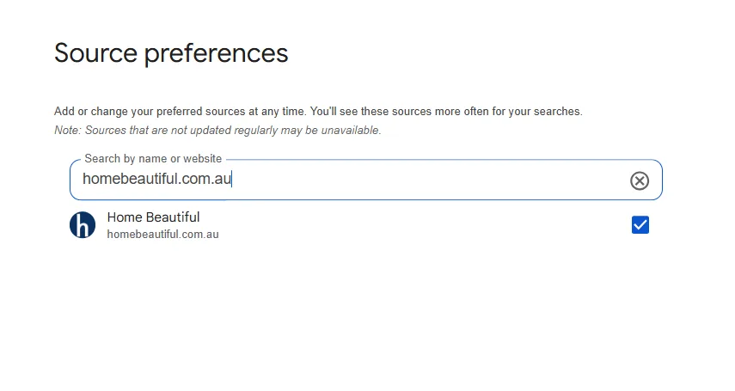Click the 'Add or change your preferred sources' description

[x=318, y=112]
